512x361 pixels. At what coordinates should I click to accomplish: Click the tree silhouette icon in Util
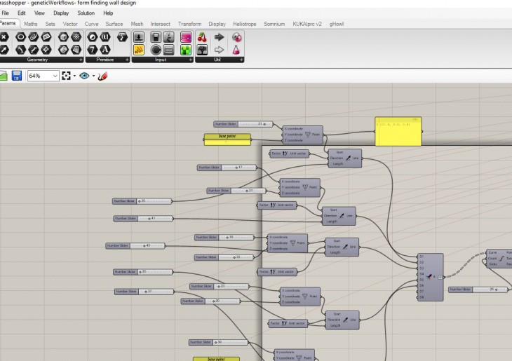202,50
